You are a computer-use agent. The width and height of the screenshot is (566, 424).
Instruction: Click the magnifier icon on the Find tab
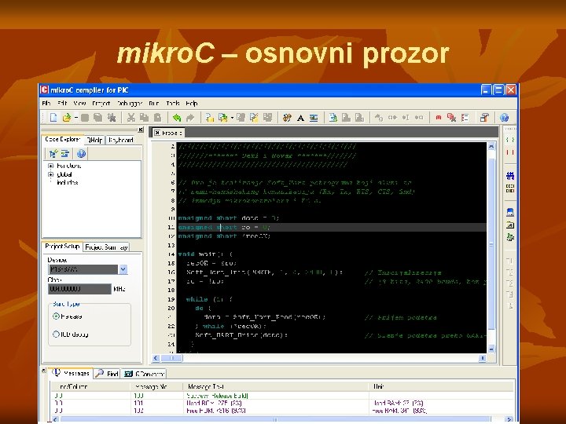point(99,374)
